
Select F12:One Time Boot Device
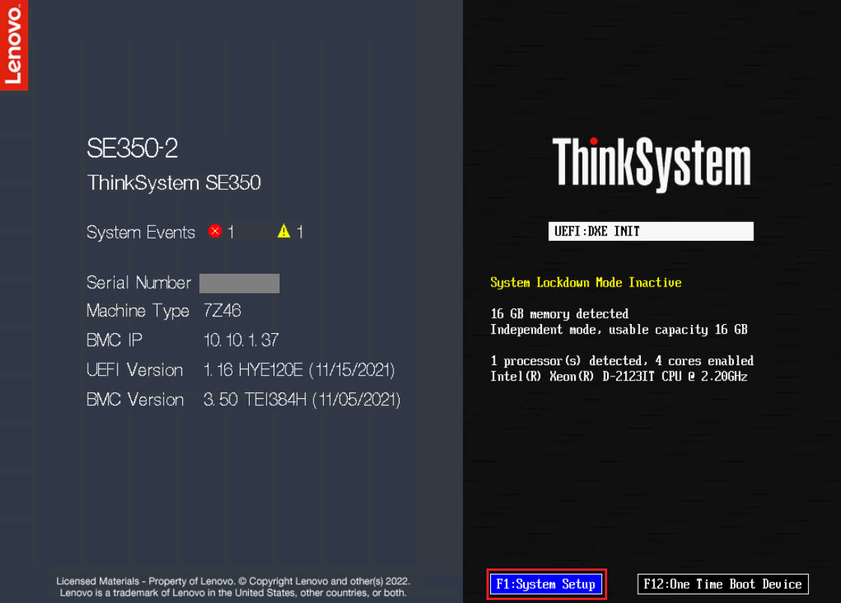723,584
